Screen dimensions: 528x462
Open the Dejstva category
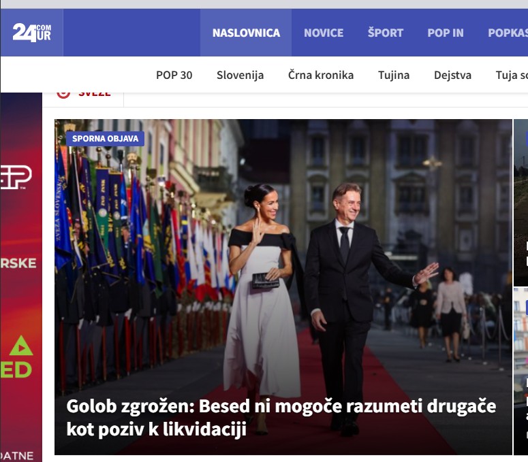(452, 75)
